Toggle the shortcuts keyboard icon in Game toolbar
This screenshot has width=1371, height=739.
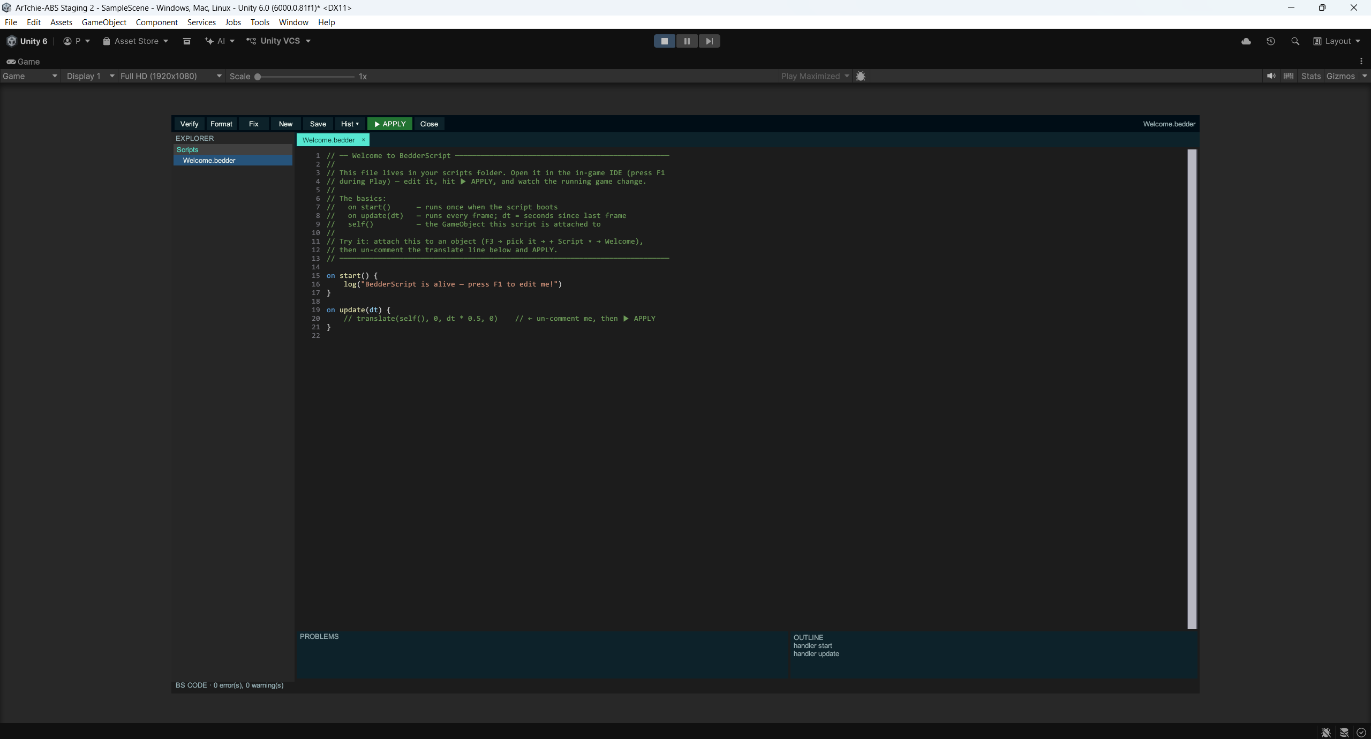1289,76
